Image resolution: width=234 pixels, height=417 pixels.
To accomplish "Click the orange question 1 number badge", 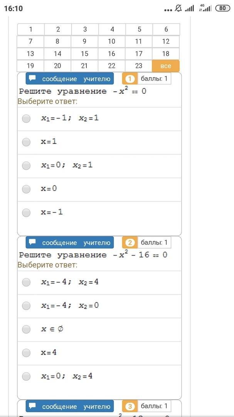I will point(130,79).
